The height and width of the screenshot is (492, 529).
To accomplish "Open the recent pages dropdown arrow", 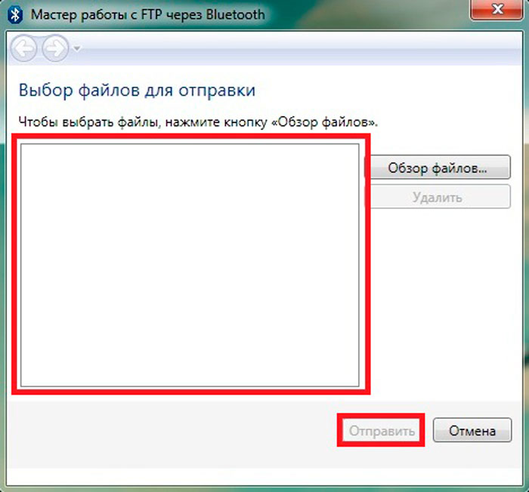I will point(77,49).
